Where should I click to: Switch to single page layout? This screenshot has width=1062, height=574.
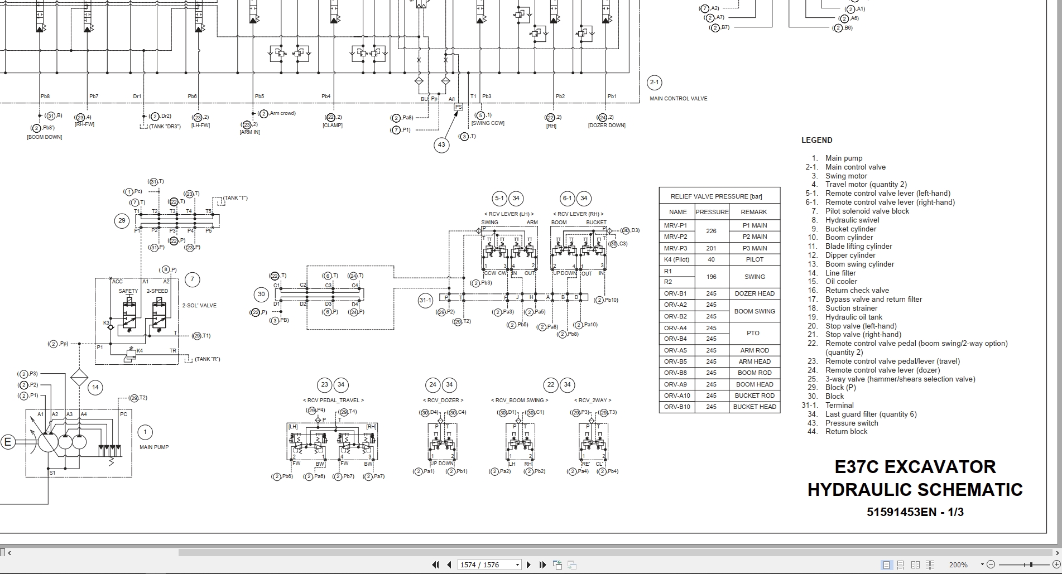886,565
